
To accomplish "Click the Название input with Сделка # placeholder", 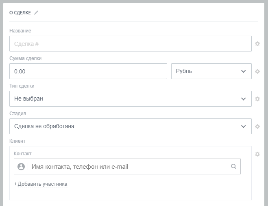I will 130,44.
